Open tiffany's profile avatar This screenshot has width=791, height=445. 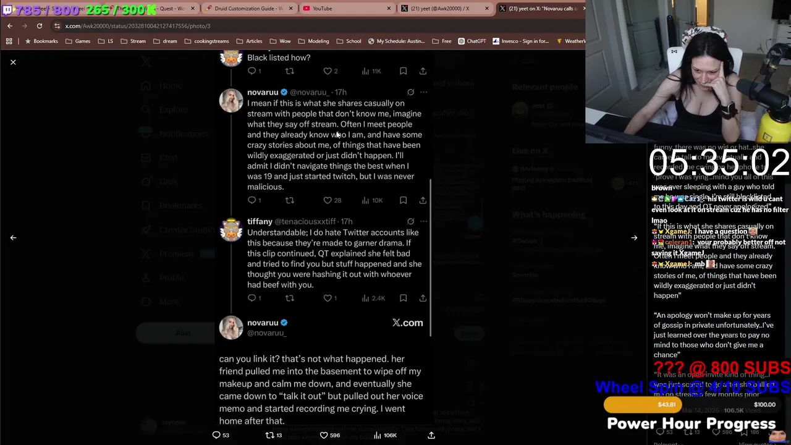(x=231, y=230)
